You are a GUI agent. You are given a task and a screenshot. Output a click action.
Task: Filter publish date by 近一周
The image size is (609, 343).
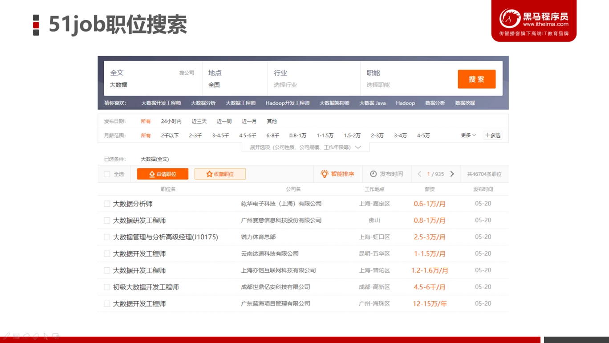224,121
